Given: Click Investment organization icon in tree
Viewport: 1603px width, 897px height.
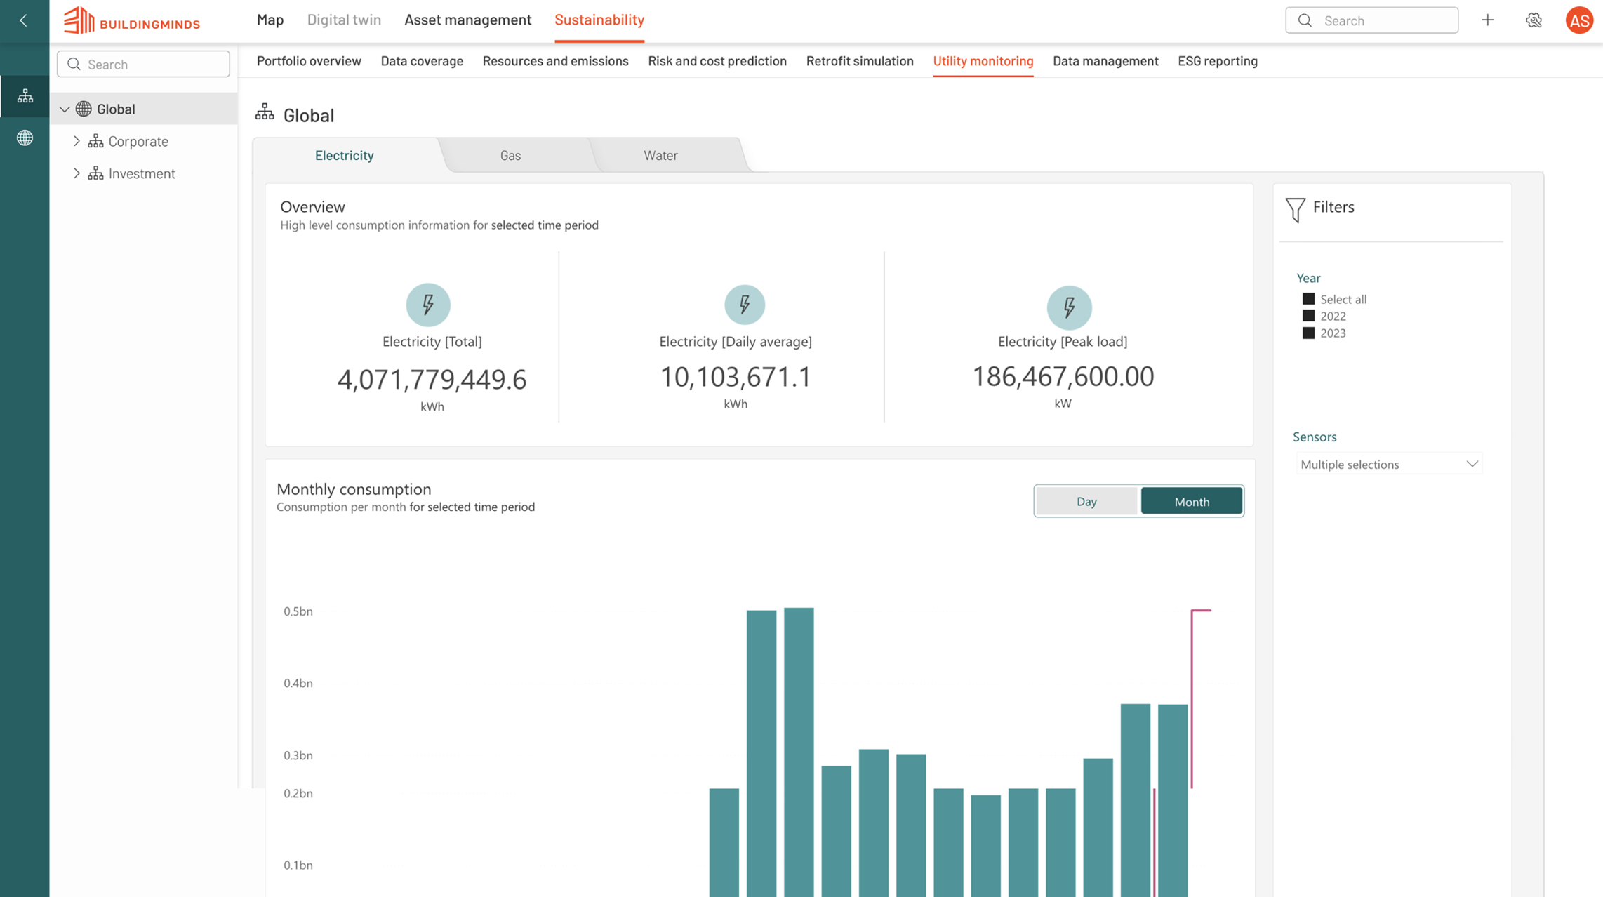Looking at the screenshot, I should (95, 173).
